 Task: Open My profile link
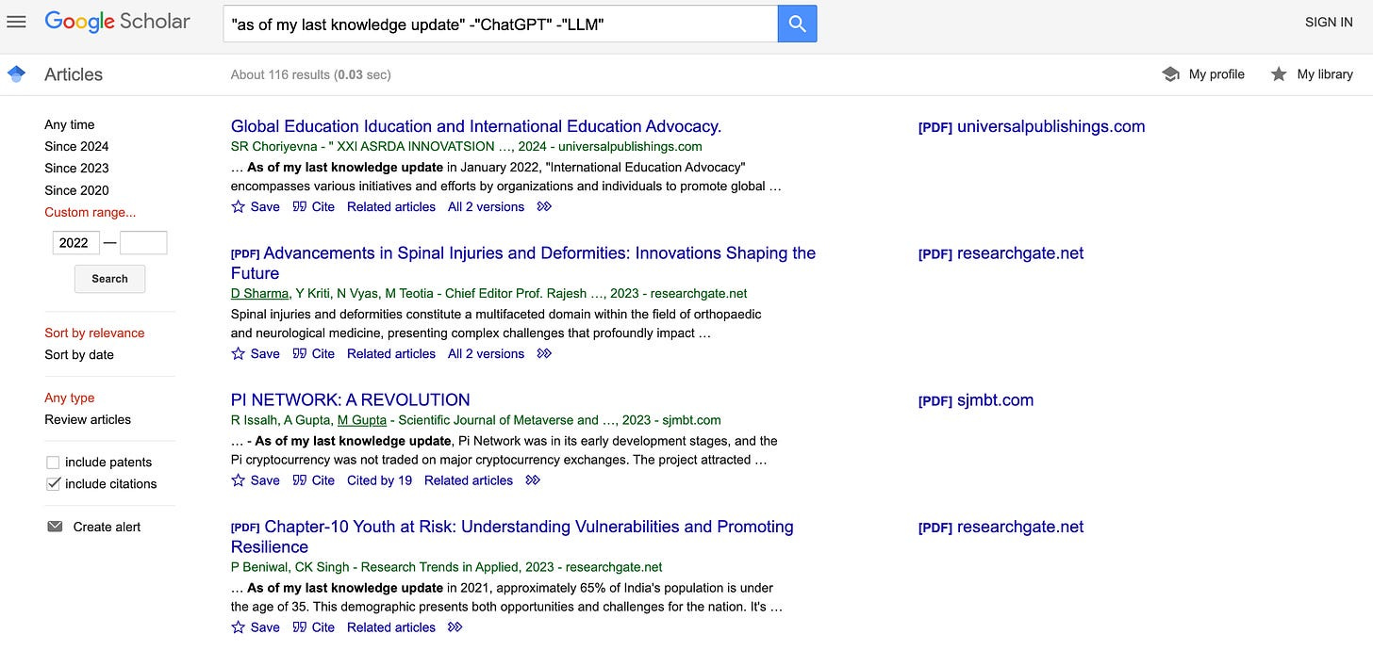(x=1216, y=74)
